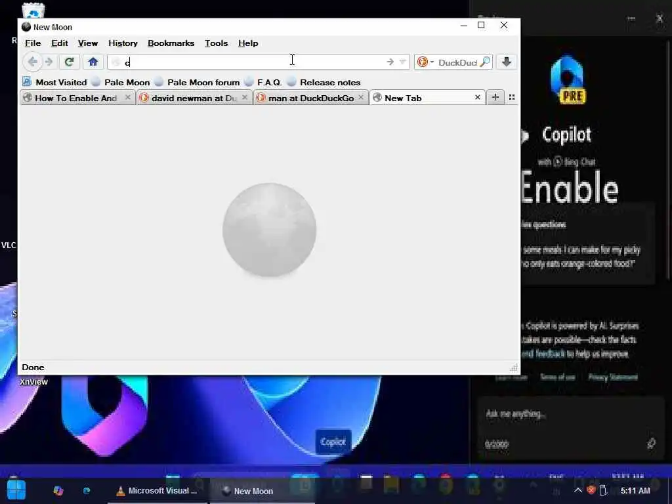
Task: Click the New Moon window title icon
Action: coord(26,27)
